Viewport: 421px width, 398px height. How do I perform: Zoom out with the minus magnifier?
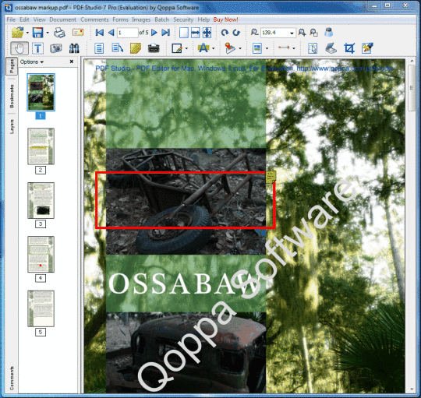tap(254, 33)
